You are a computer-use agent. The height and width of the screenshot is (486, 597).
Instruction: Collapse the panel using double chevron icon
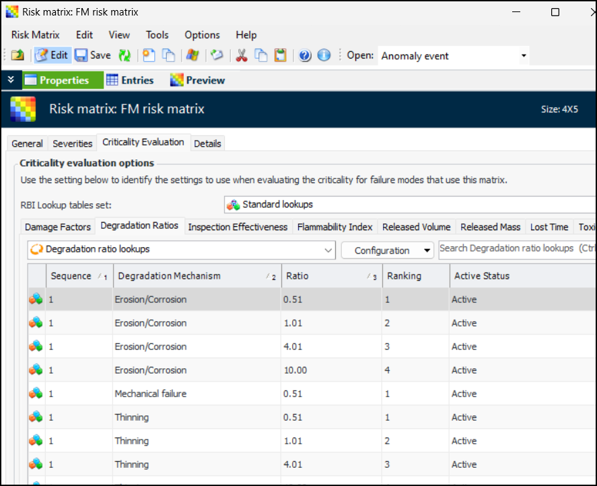coord(11,80)
